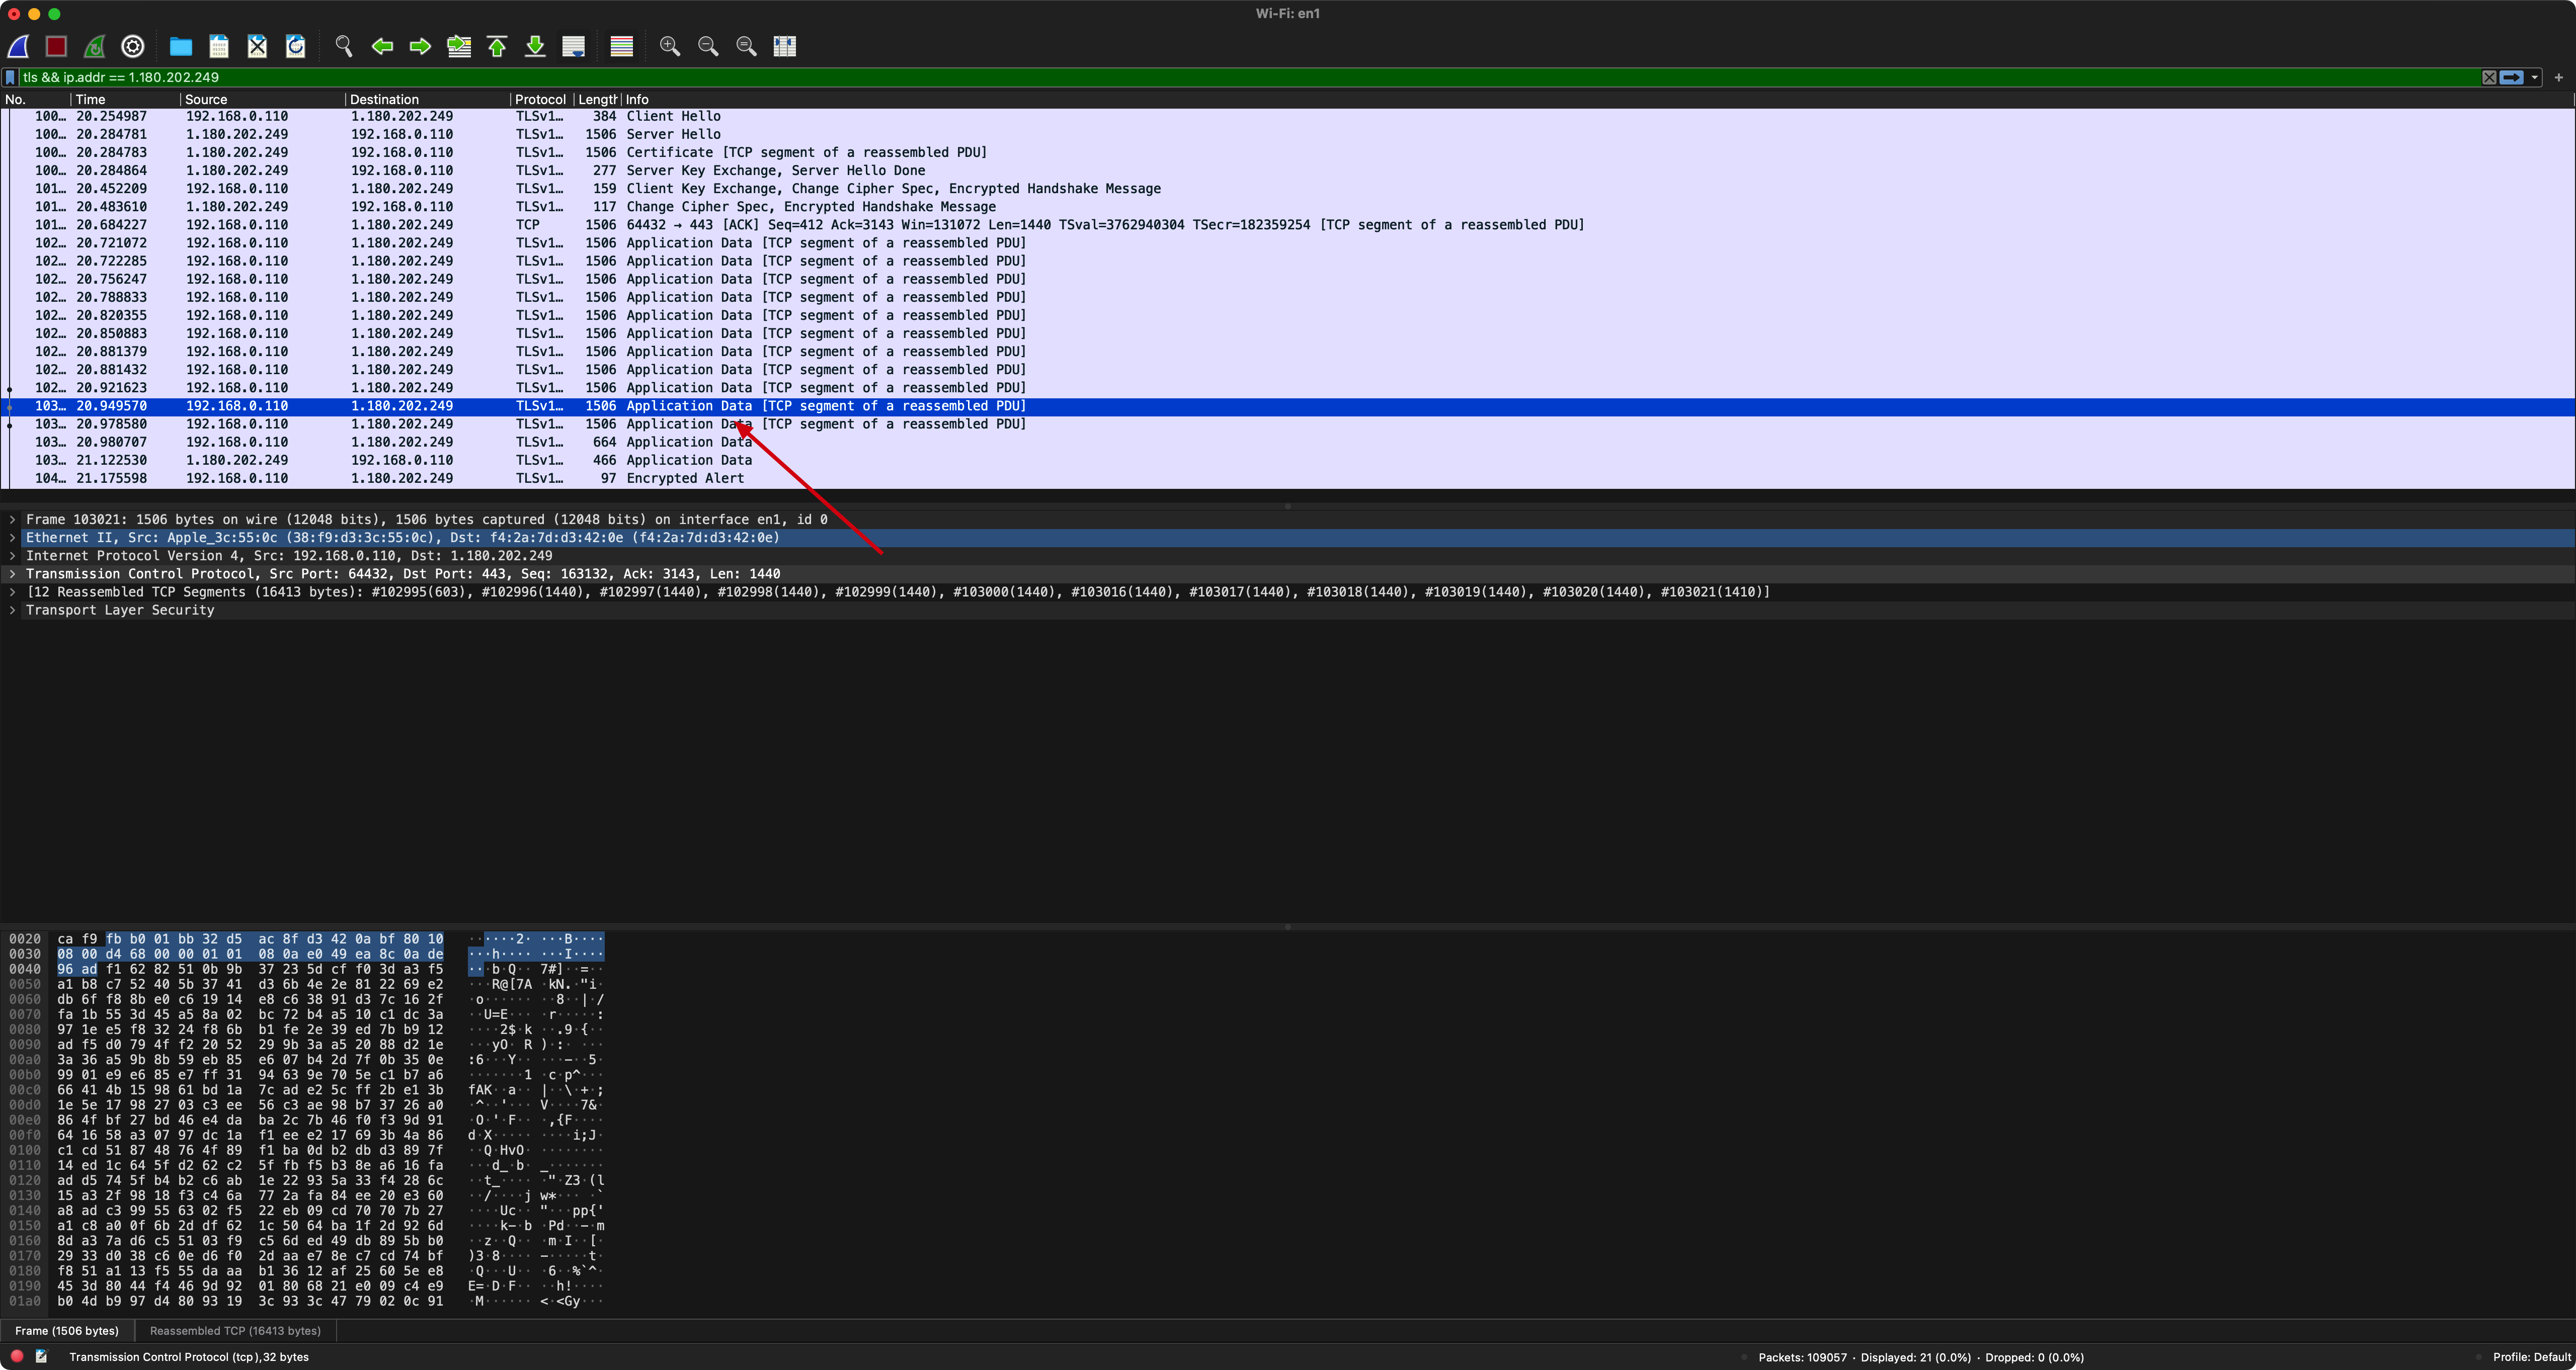Expand the Internet Protocol Version 4 node

pyautogui.click(x=12, y=556)
